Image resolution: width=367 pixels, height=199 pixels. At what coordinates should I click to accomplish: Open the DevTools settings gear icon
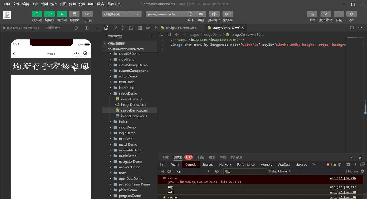click(x=348, y=164)
